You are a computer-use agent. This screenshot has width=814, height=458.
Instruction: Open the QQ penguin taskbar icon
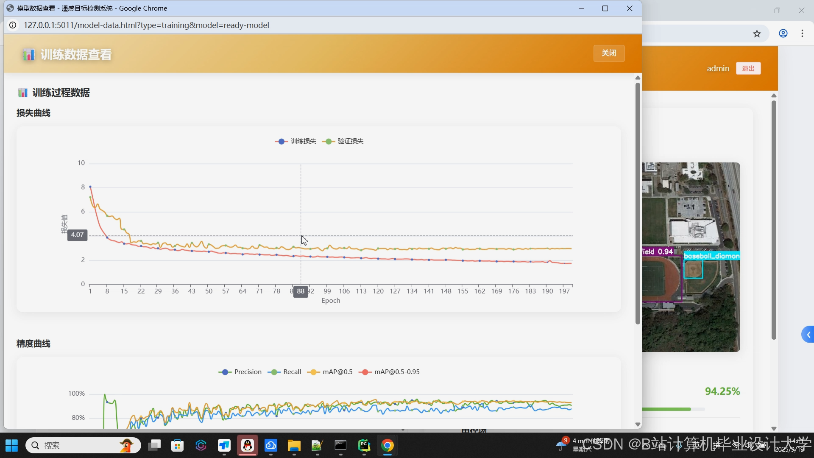(248, 445)
